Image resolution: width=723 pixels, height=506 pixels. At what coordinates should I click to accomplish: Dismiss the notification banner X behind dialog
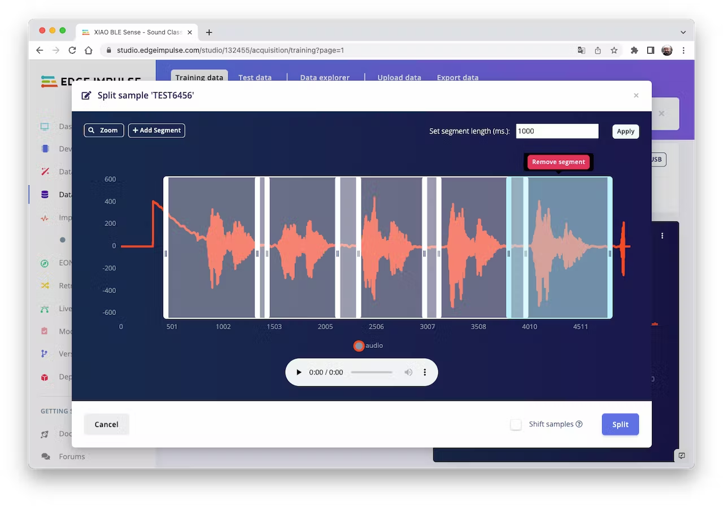[661, 114]
